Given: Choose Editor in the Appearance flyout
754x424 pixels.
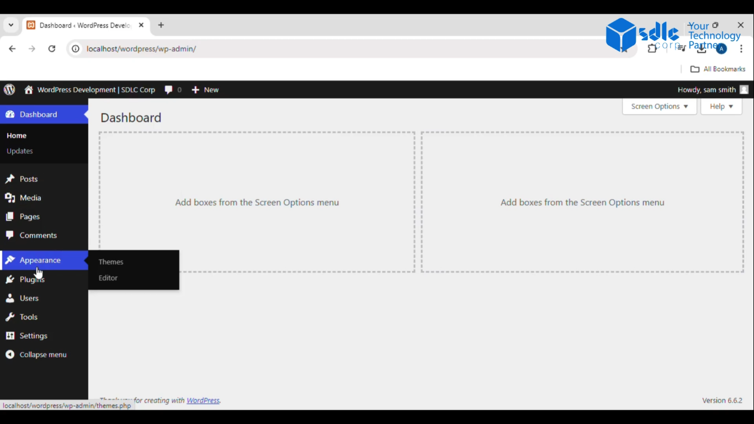Looking at the screenshot, I should point(108,278).
